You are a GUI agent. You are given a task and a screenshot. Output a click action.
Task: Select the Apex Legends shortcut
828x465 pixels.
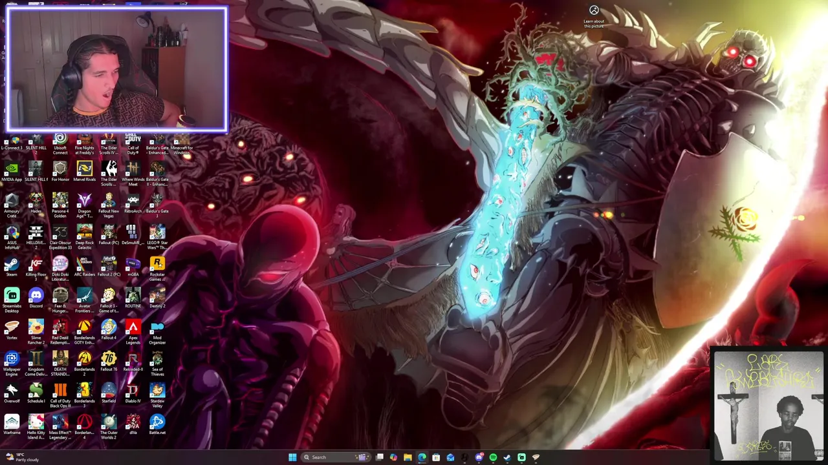point(133,333)
